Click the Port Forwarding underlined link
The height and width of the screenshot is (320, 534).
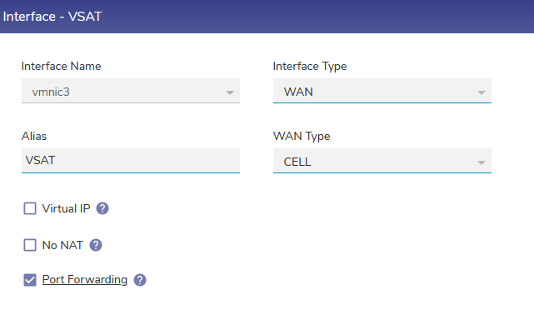[84, 279]
